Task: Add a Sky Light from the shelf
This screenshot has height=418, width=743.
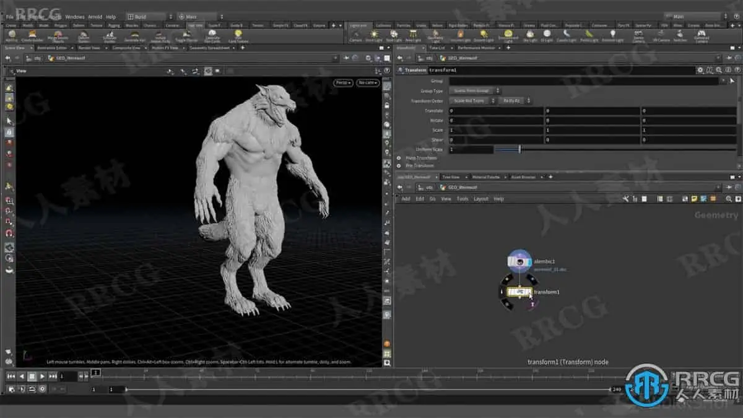Action: 530,36
